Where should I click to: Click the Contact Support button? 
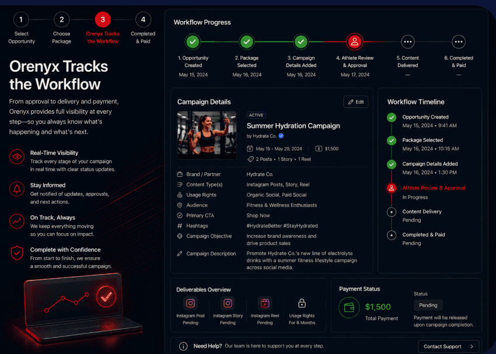[448, 346]
